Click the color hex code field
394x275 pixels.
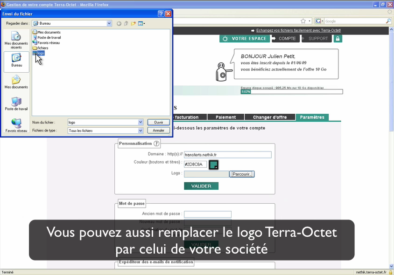pyautogui.click(x=195, y=165)
